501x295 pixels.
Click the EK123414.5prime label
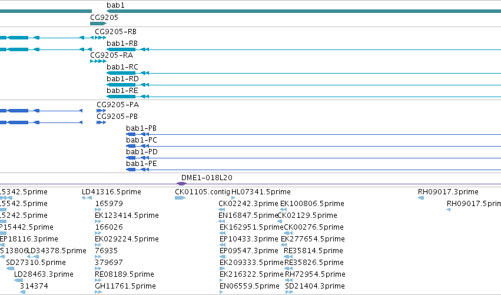coord(127,216)
